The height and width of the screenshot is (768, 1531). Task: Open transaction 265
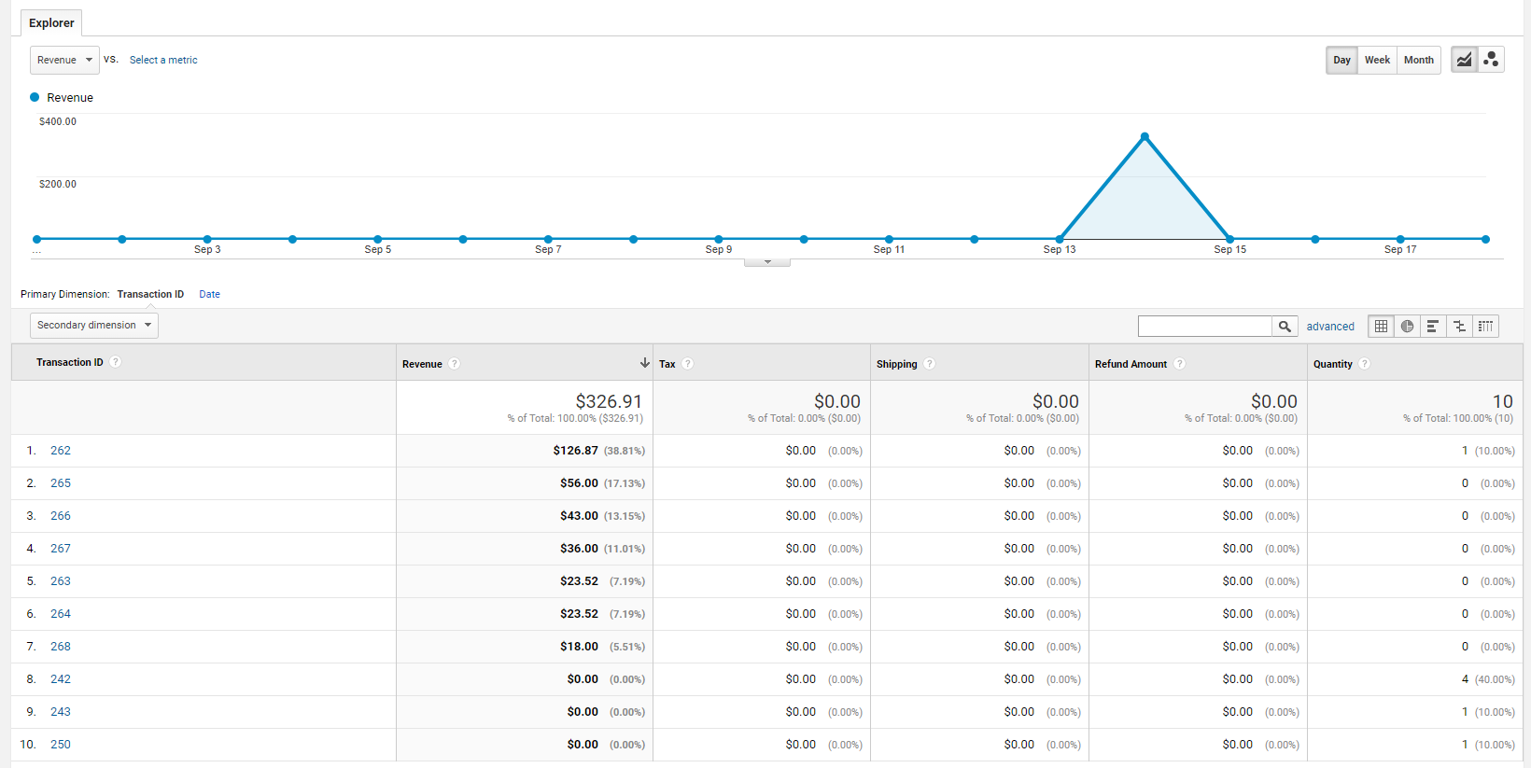tap(61, 483)
